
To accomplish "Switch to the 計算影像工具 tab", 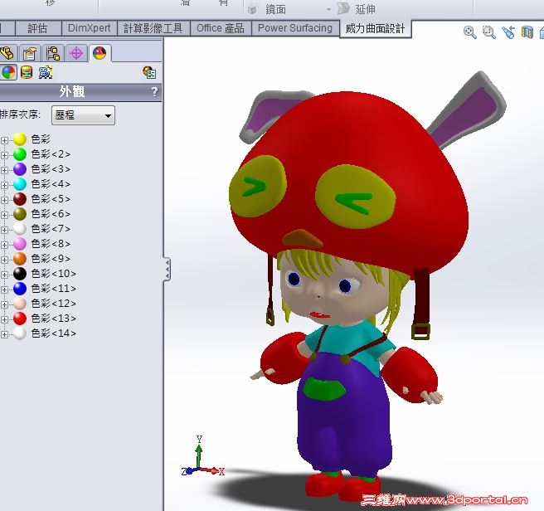I will [x=153, y=28].
